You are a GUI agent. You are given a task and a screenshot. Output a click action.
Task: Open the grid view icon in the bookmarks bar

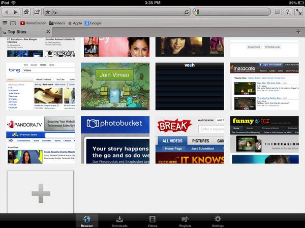[5, 23]
